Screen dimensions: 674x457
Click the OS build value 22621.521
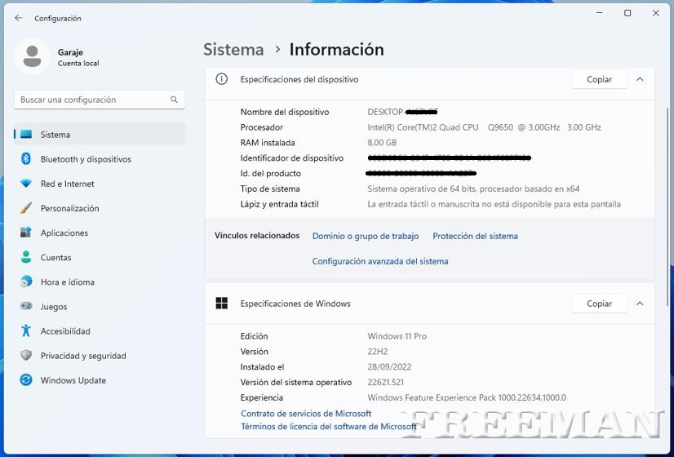(385, 382)
